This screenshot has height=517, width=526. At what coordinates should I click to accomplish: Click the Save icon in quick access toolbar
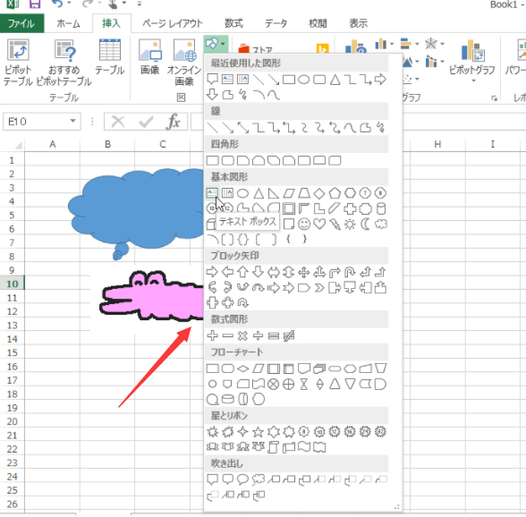[35, 4]
